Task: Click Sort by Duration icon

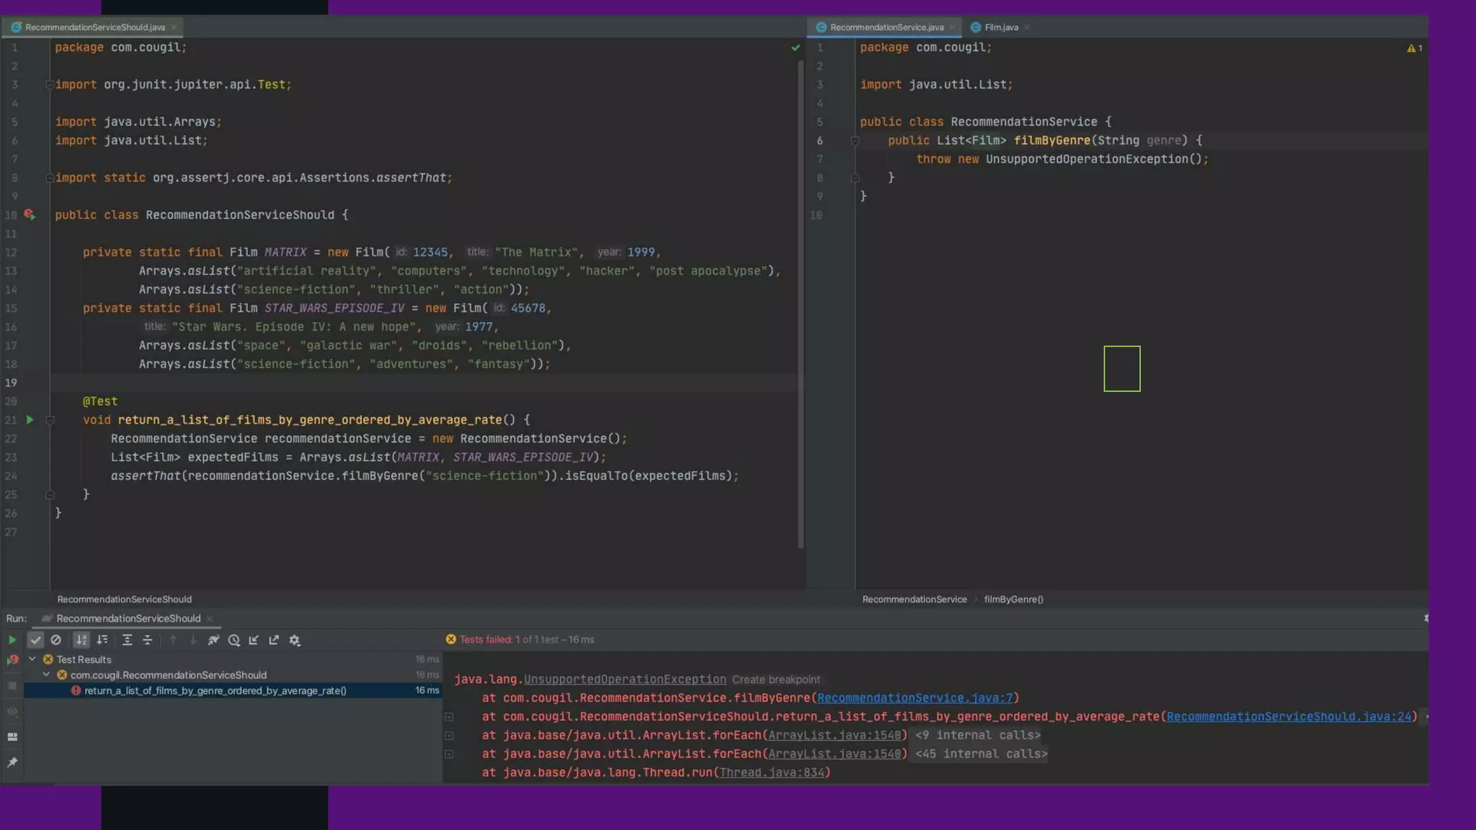Action: click(102, 640)
